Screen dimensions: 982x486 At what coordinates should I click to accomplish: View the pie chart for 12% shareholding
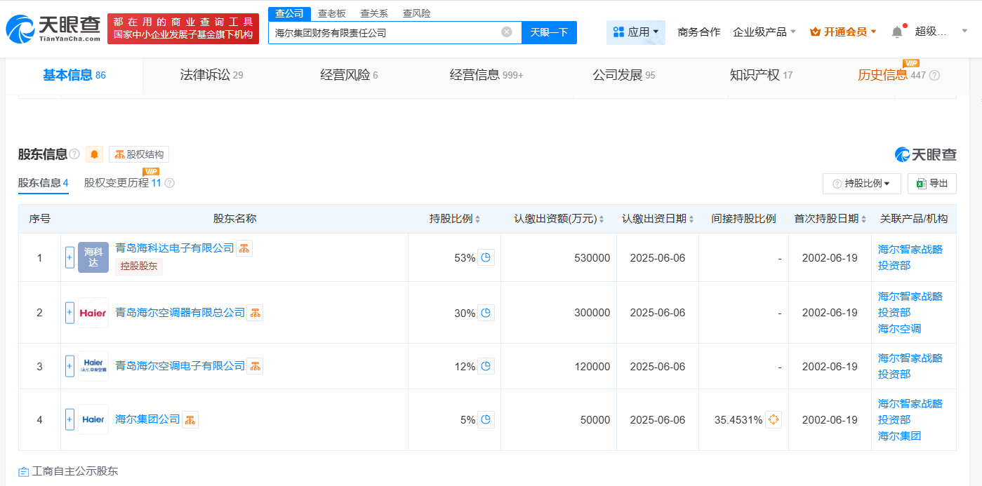pos(486,366)
